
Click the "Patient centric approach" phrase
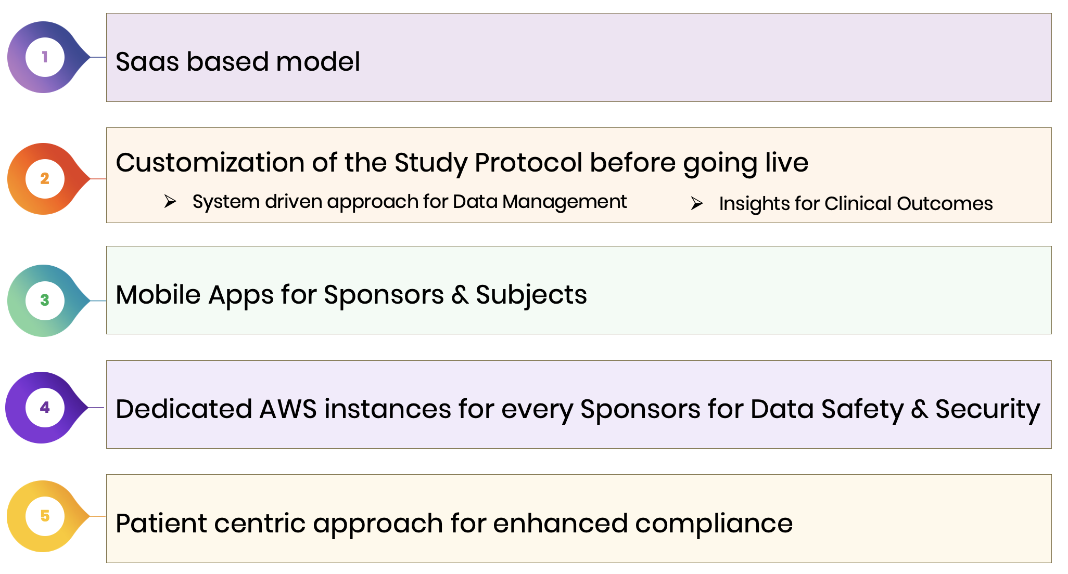pos(279,523)
